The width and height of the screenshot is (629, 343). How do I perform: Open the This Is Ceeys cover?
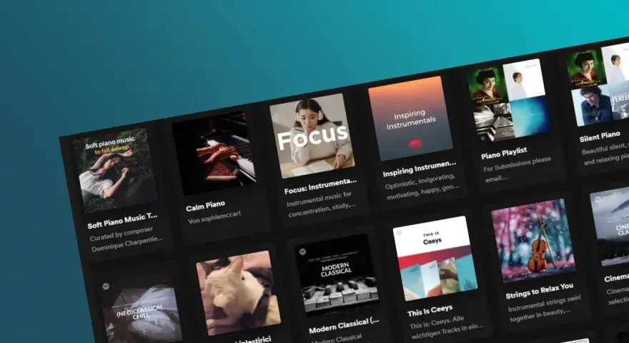click(x=435, y=258)
